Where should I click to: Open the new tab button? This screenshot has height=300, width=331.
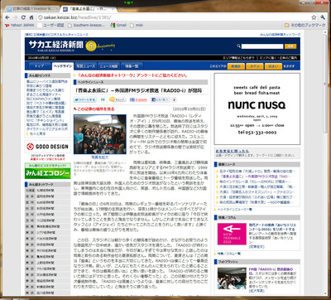click(x=121, y=9)
